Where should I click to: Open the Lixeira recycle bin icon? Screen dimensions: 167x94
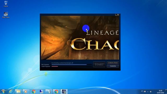click(6, 4)
